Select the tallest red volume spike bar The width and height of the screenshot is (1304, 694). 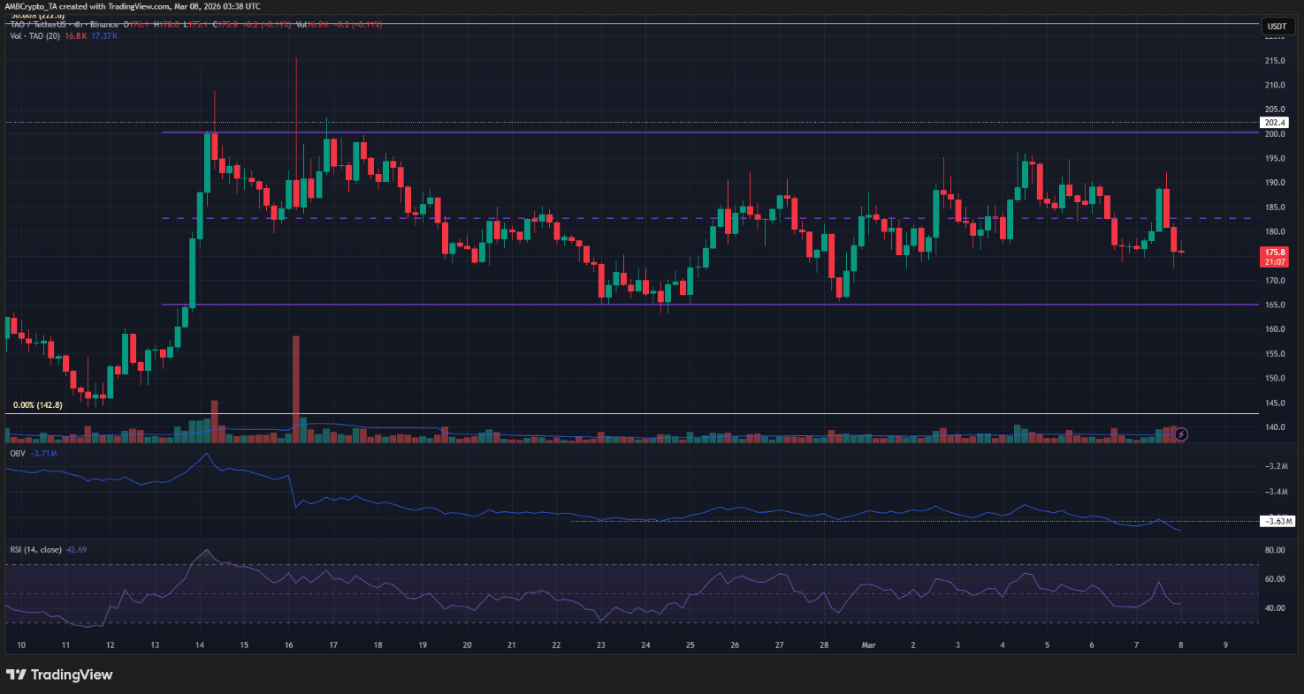tap(296, 388)
